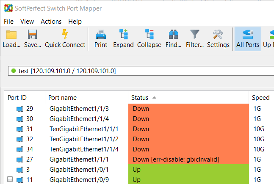274x184 pixels.
Task: Click Up status of GigabitEthernet1/0/9
Action: click(188, 179)
